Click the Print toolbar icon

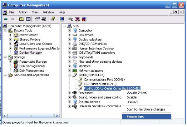click(44, 19)
